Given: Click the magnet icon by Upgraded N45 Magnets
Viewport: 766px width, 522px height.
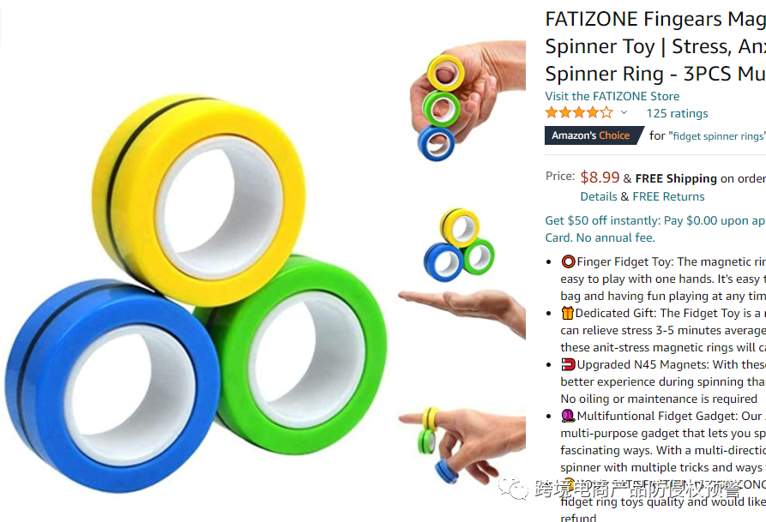Looking at the screenshot, I should tap(568, 364).
